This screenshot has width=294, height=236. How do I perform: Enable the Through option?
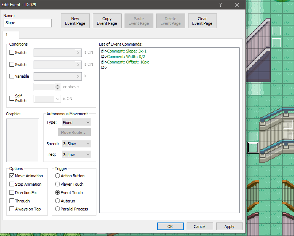click(x=12, y=201)
